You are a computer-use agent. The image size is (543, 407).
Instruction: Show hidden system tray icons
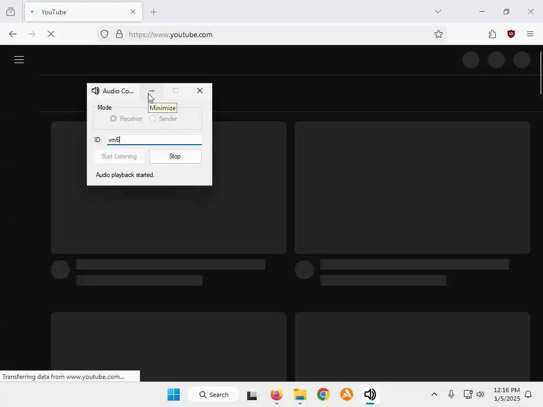[x=434, y=394]
